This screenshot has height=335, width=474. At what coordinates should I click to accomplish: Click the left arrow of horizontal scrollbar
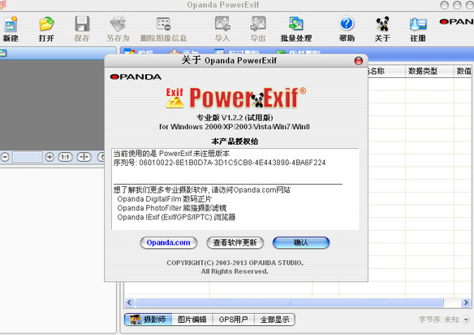(x=129, y=302)
